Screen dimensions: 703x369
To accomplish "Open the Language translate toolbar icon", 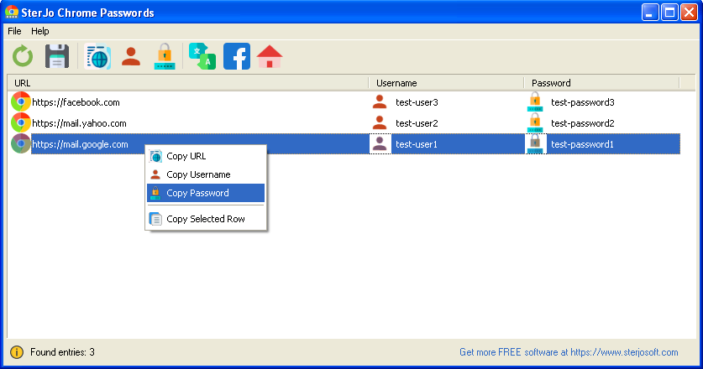I will pyautogui.click(x=202, y=56).
